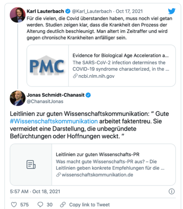The width and height of the screenshot is (183, 209).
Task: Click Jonas Schmidt-Chanasit's verified badge
Action: (x=88, y=95)
